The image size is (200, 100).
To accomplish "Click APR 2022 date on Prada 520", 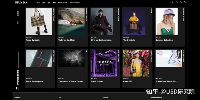I will point(126,78).
